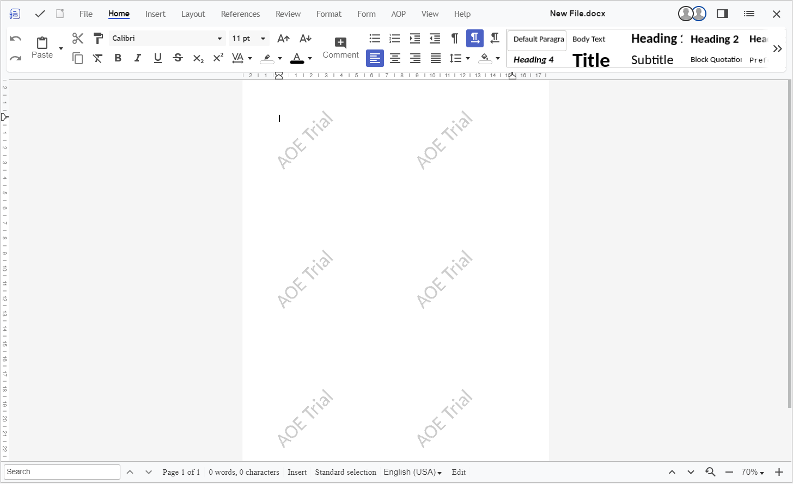
Task: Click the Copy icon
Action: pyautogui.click(x=78, y=58)
